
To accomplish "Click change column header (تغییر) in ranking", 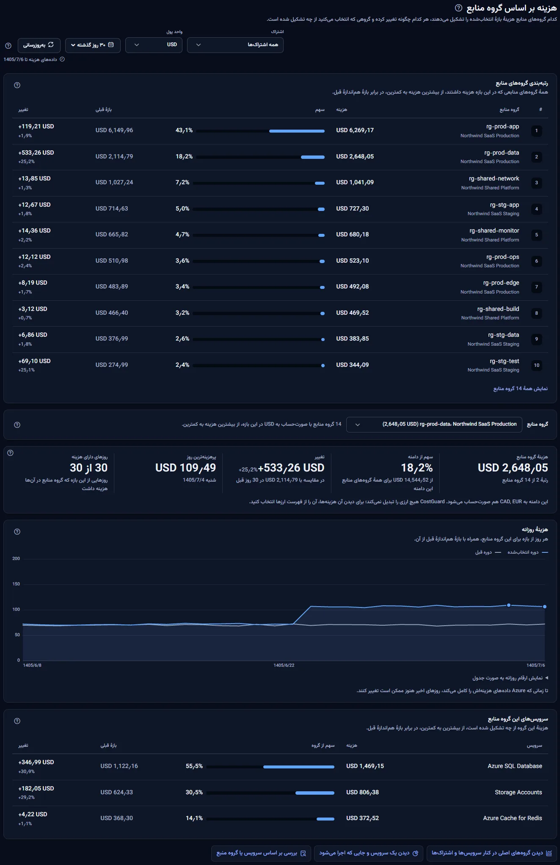I will [x=23, y=110].
